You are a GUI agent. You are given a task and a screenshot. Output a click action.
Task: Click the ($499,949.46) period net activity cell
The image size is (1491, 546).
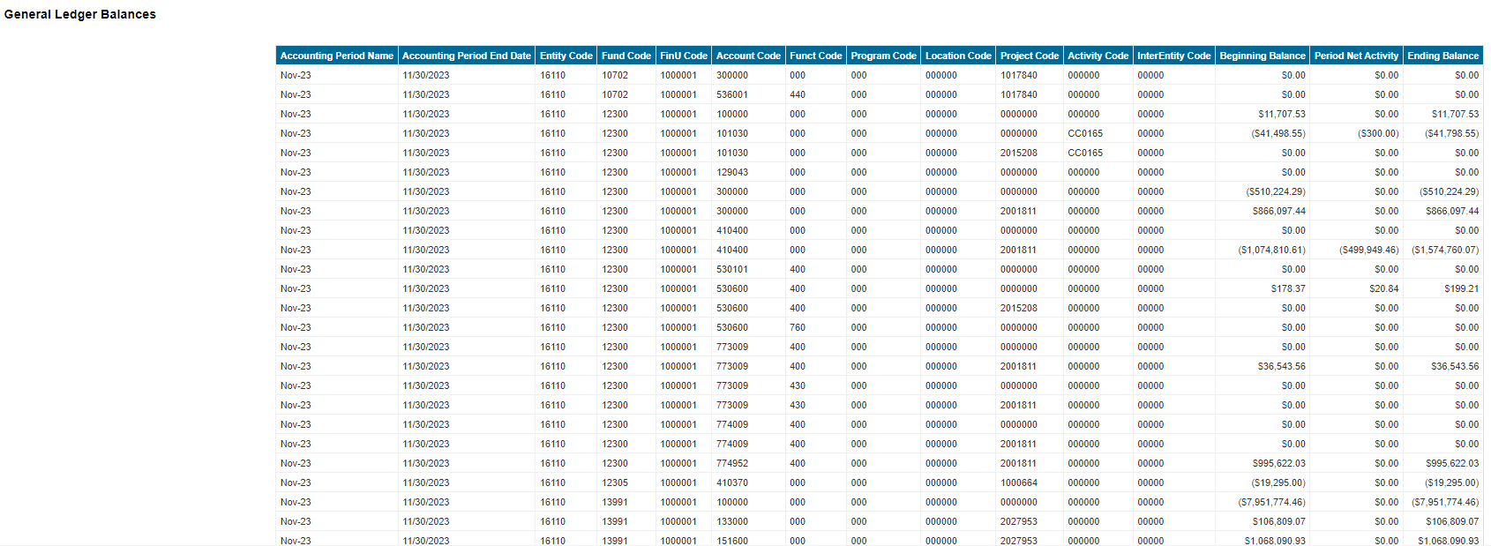point(1368,250)
